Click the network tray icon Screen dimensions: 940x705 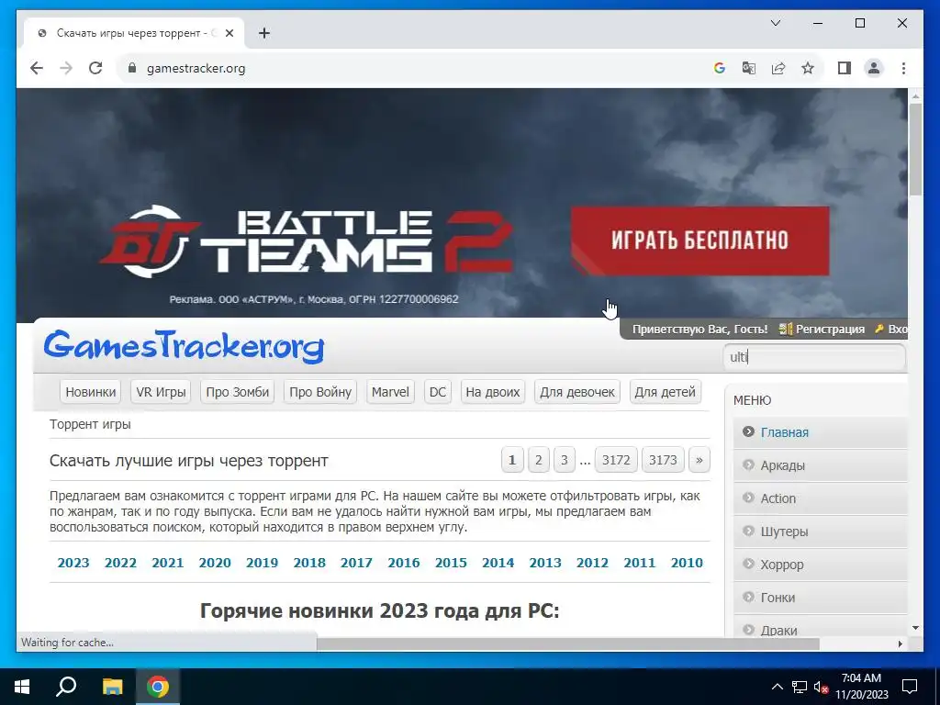[x=800, y=687]
